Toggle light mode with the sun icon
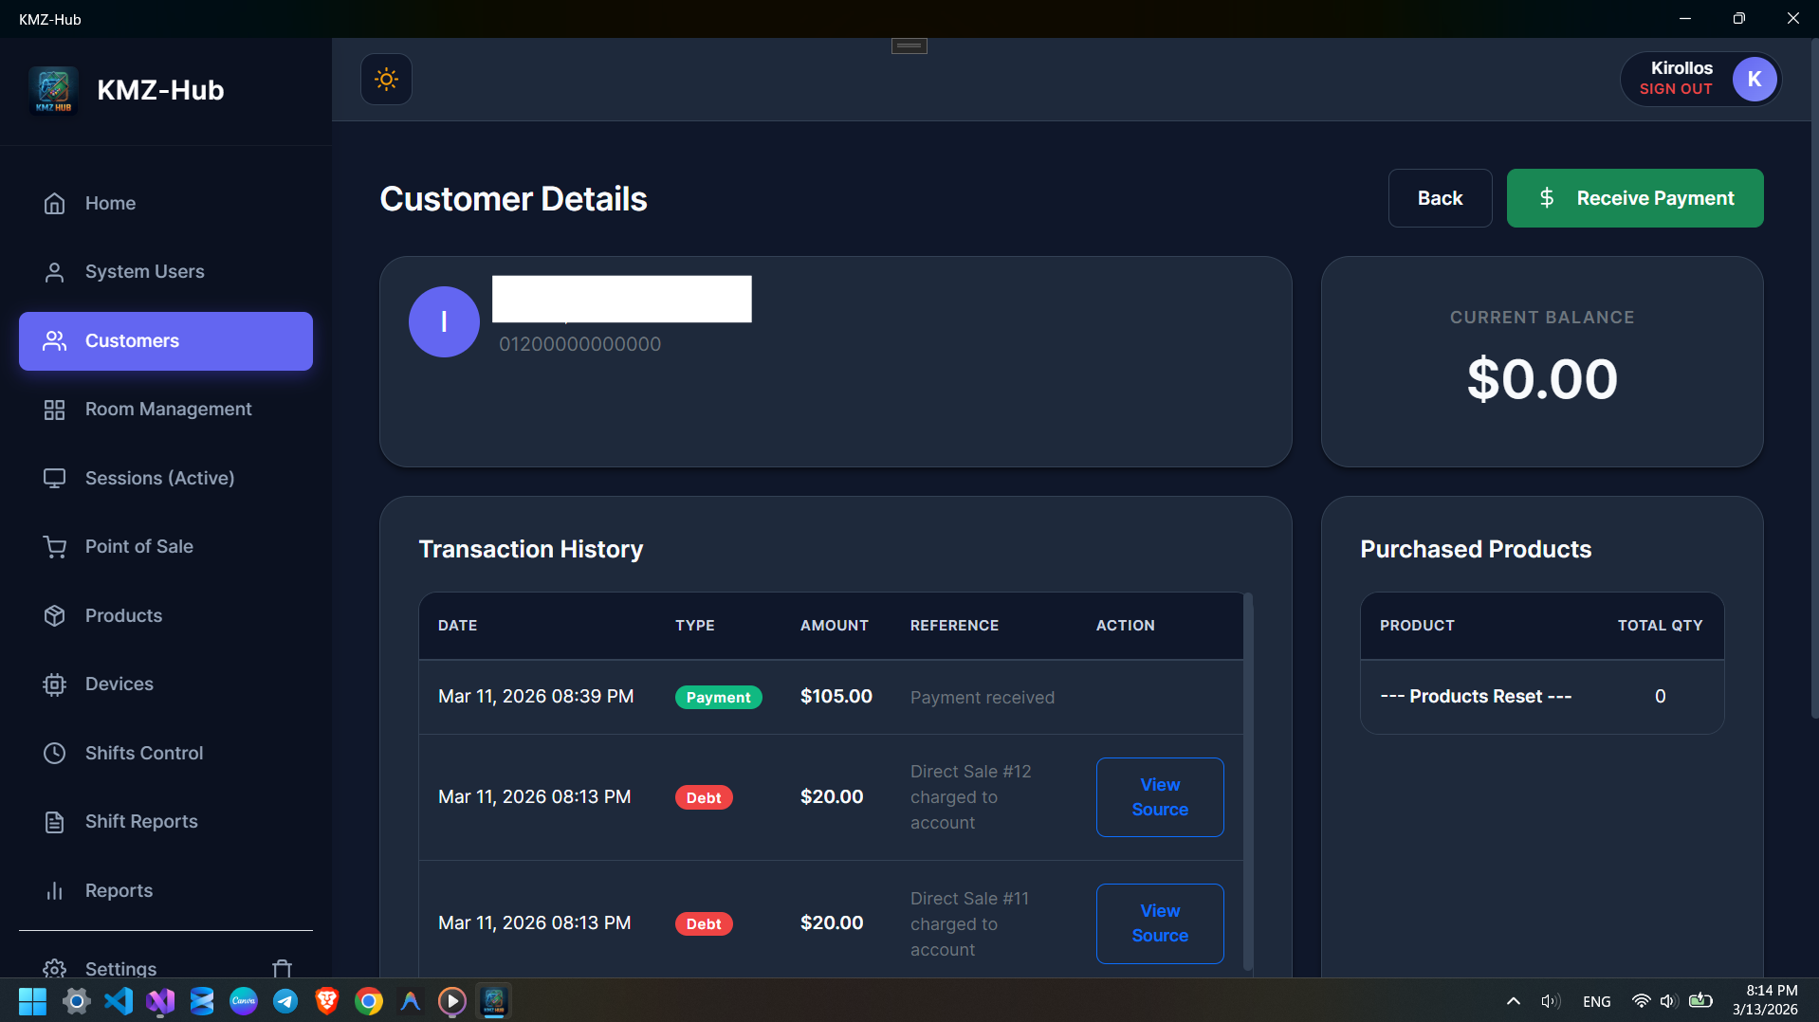The image size is (1819, 1022). point(386,79)
